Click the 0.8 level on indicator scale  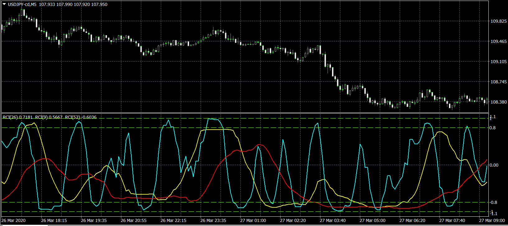click(x=493, y=128)
